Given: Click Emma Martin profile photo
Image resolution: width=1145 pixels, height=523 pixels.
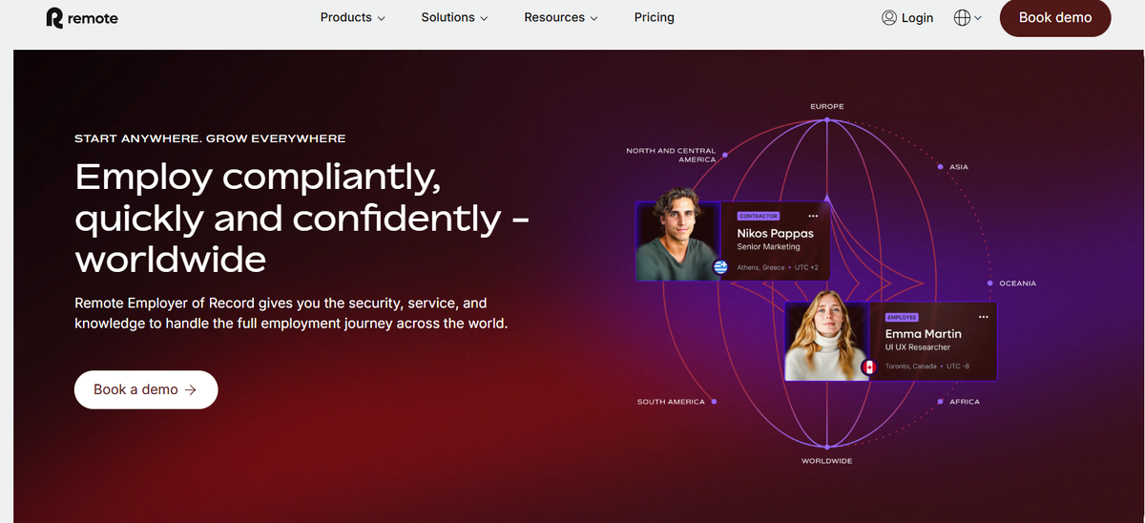Looking at the screenshot, I should [x=826, y=335].
